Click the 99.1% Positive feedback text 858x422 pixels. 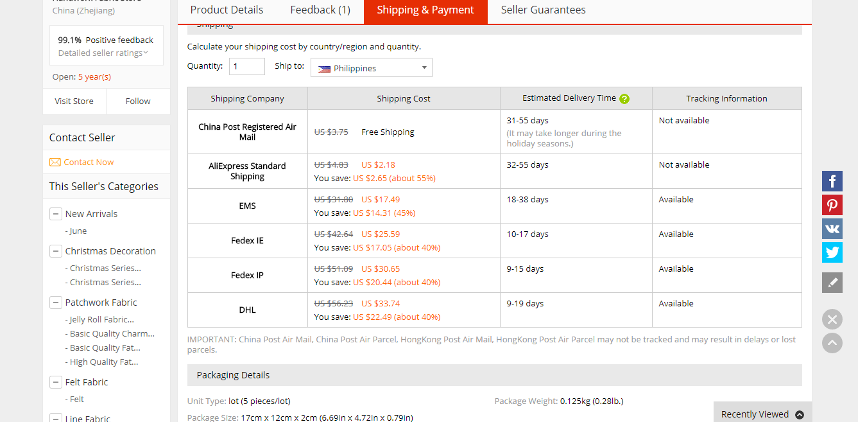(106, 40)
